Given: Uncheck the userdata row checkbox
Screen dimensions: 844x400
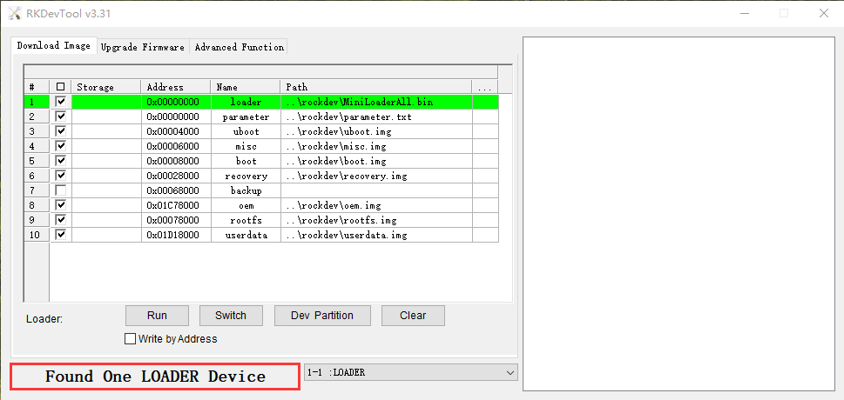Looking at the screenshot, I should click(60, 235).
